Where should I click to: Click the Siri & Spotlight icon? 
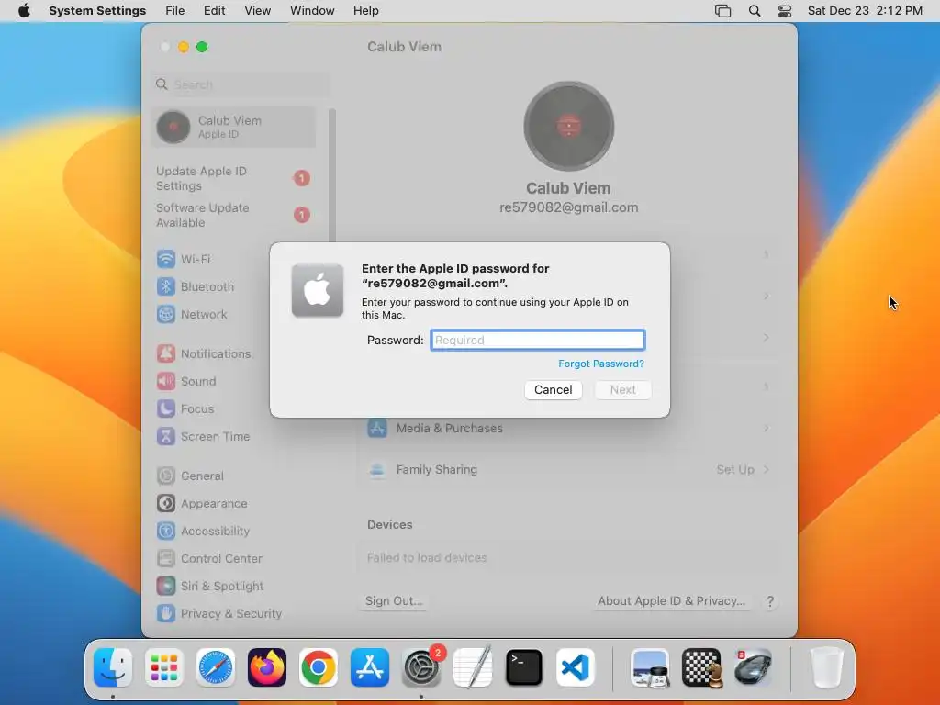click(x=166, y=587)
